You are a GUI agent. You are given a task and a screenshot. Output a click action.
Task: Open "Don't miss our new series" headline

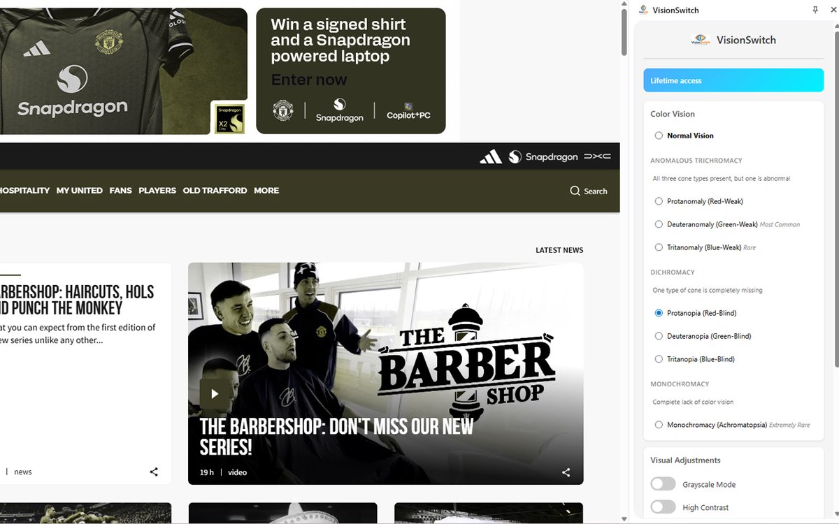pyautogui.click(x=336, y=437)
